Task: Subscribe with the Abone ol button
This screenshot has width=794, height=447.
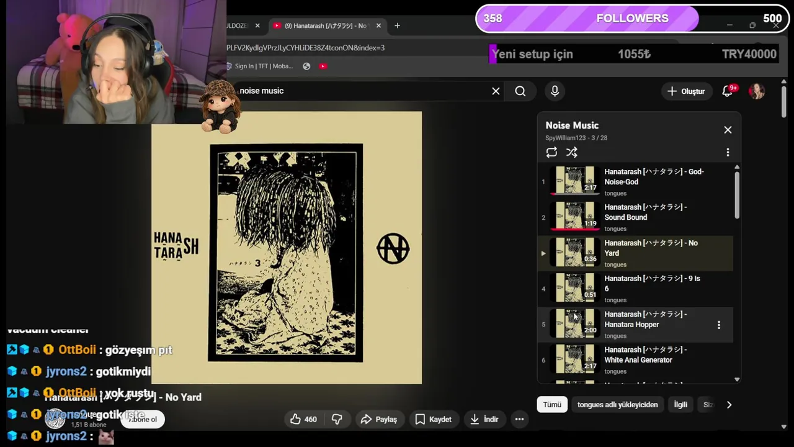Action: tap(143, 419)
